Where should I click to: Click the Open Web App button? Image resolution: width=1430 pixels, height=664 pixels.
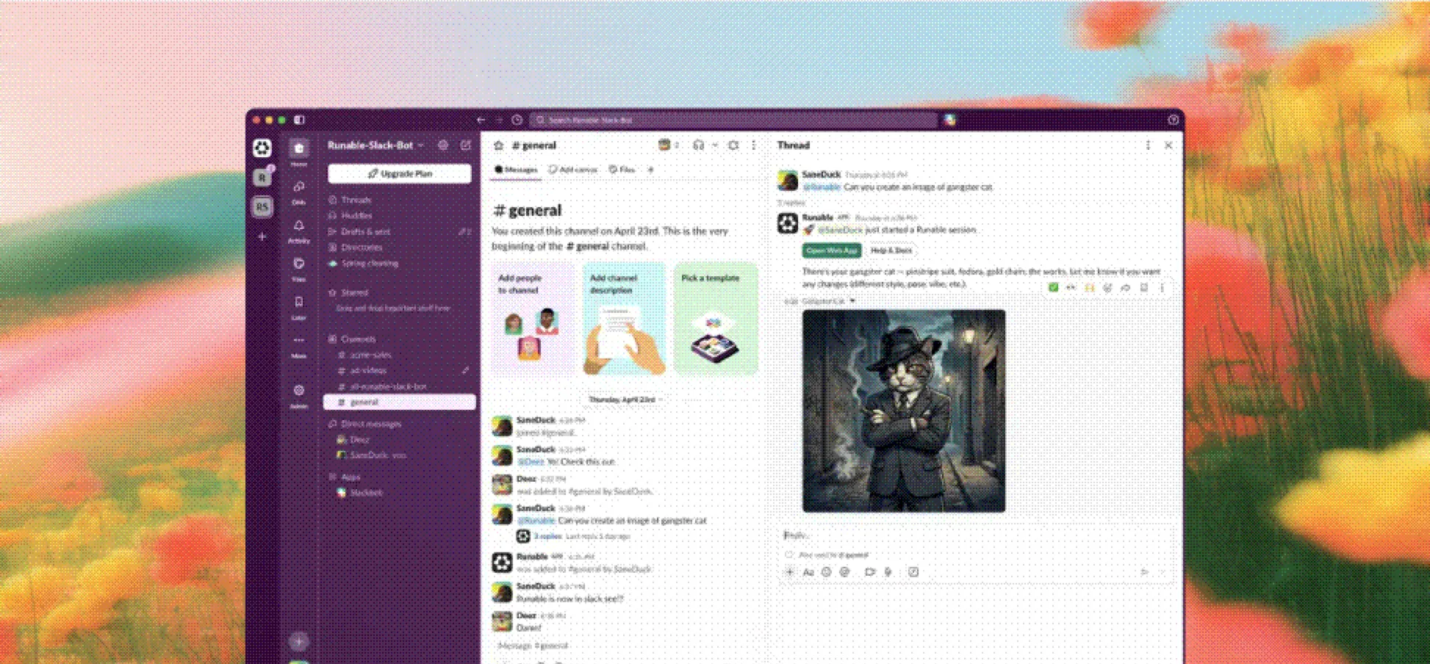(x=832, y=250)
